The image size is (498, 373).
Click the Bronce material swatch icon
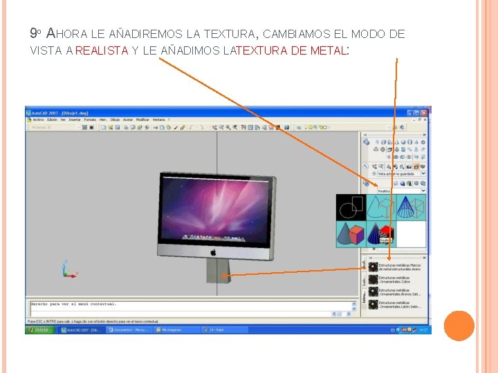point(373,292)
